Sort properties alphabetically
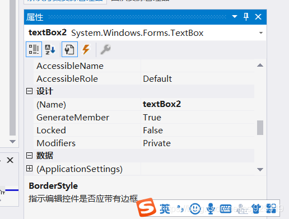 click(50, 49)
